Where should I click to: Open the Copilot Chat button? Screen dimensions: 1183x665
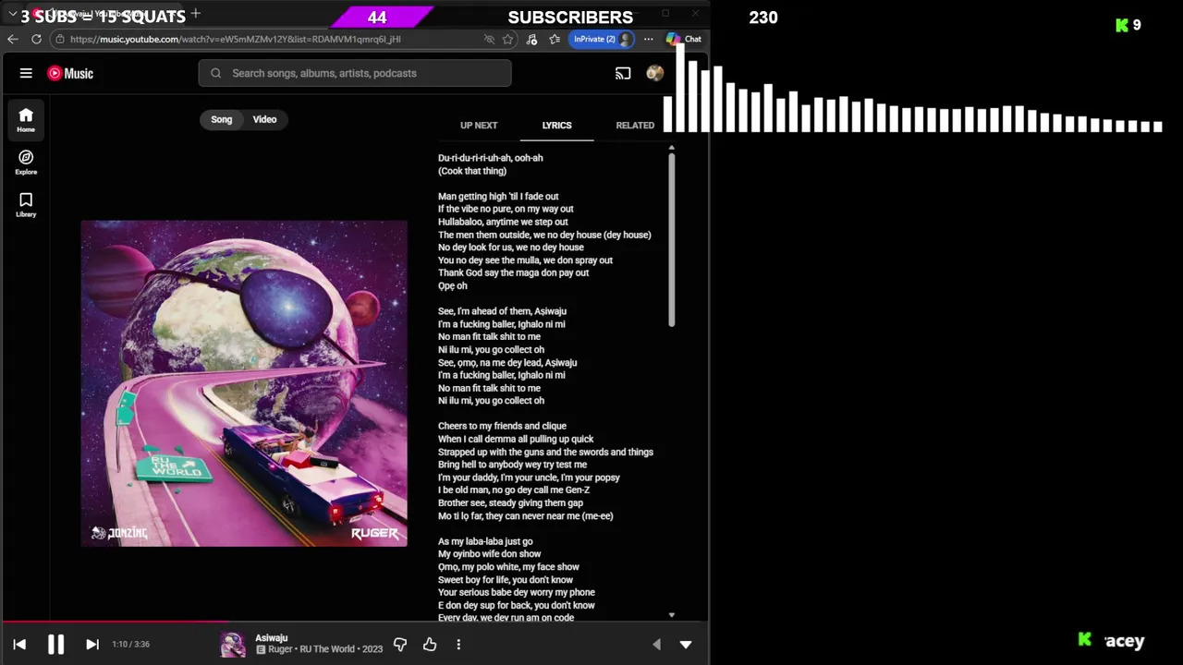coord(685,39)
